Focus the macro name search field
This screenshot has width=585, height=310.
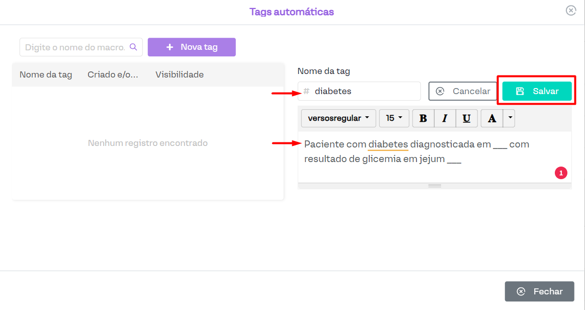[x=74, y=47]
